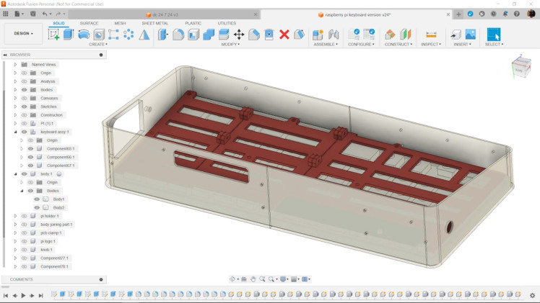Select the Combine tool
This screenshot has width=540, height=303.
click(209, 35)
